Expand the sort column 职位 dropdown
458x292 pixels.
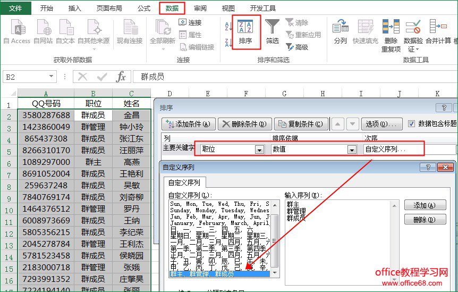(259, 149)
